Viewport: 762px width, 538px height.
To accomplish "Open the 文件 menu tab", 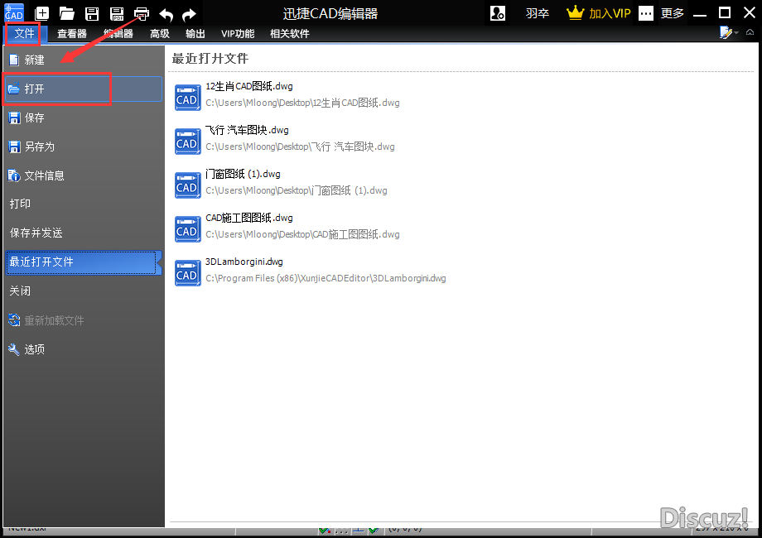I will [x=24, y=34].
